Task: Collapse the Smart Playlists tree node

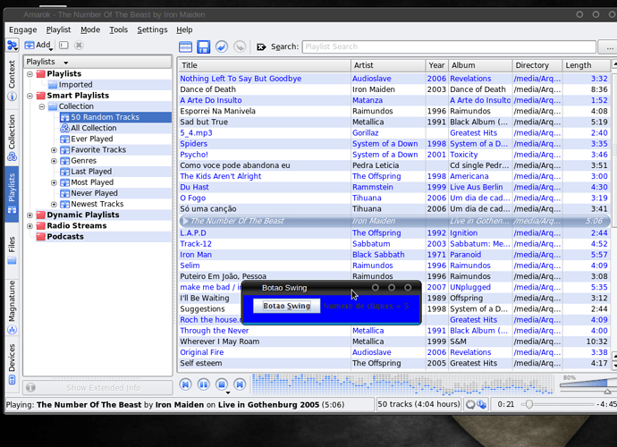Action: point(30,96)
